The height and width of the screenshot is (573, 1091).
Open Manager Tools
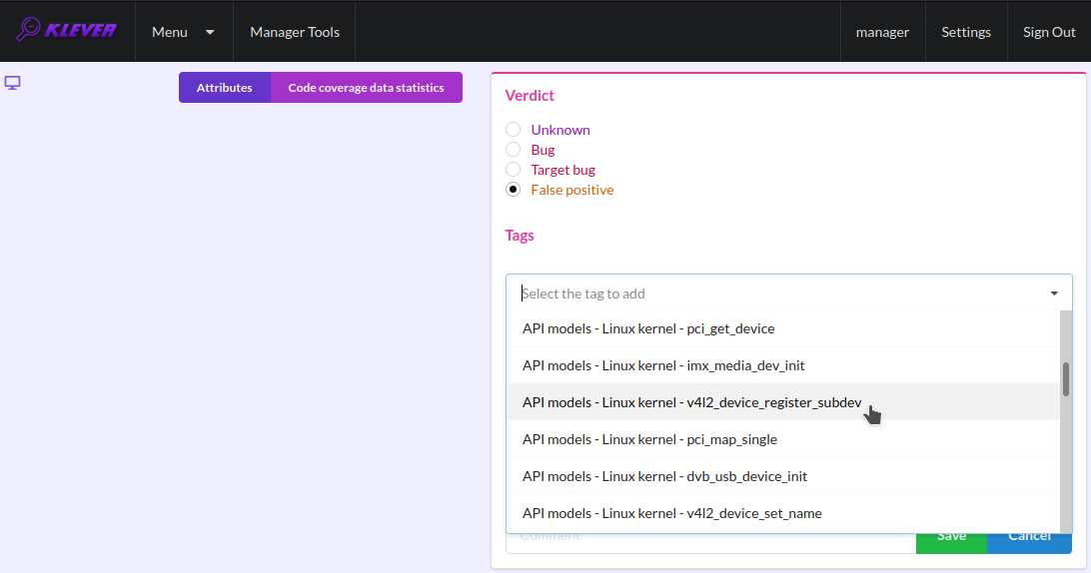[295, 32]
